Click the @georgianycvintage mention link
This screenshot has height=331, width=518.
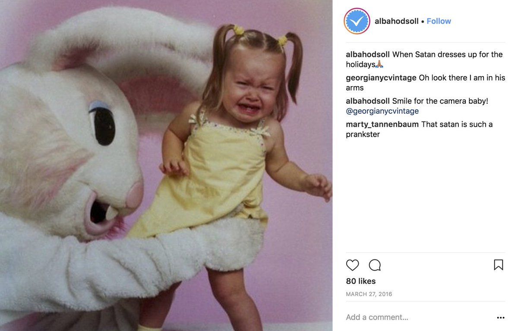click(382, 111)
